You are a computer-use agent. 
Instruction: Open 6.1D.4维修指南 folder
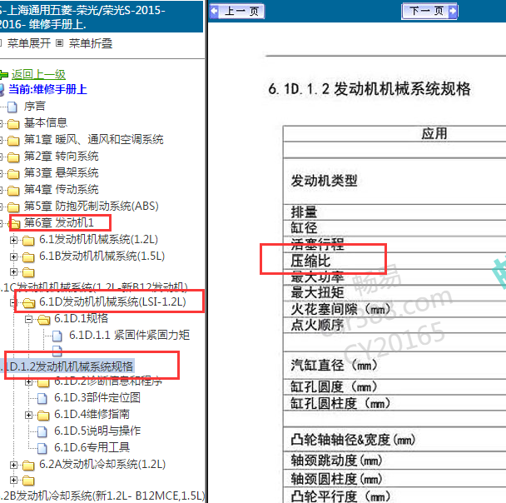point(92,414)
